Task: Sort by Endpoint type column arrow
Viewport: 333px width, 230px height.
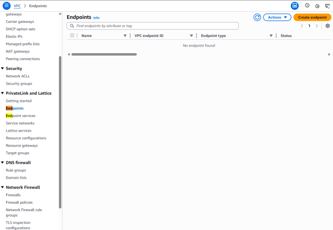Action: click(271, 36)
